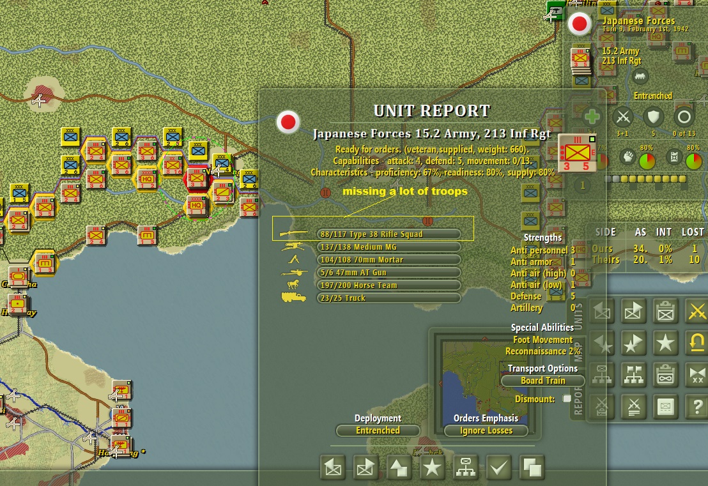Select the 104/108 70mm Mortar row

click(389, 259)
